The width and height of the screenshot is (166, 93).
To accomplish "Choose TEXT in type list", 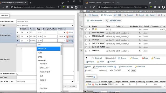I will pos(49,53).
